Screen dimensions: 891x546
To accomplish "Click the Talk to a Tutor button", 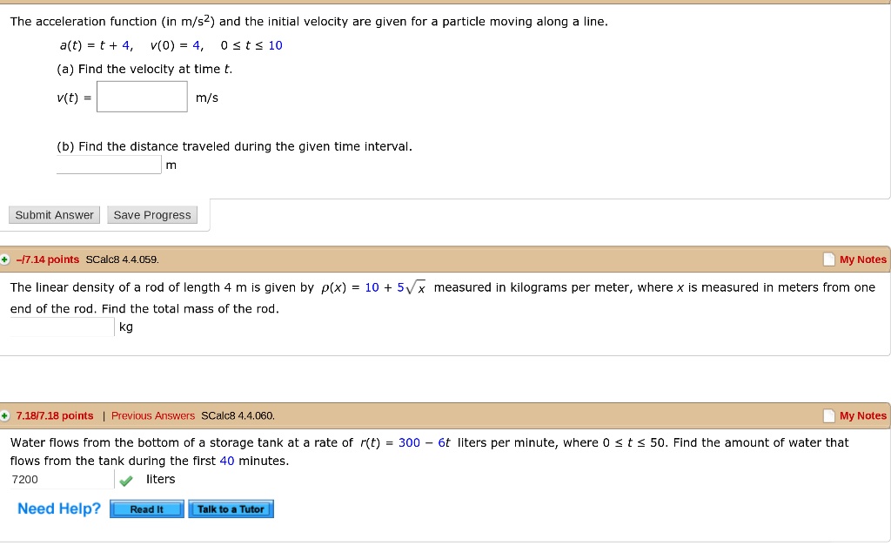I will (x=231, y=509).
